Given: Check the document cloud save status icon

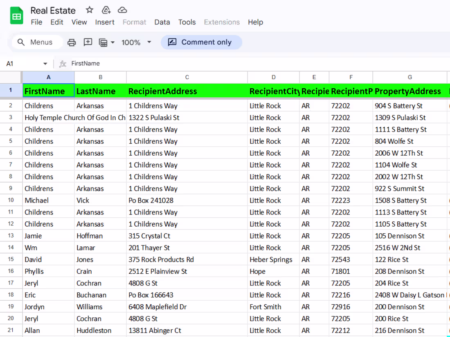Looking at the screenshot, I should (122, 10).
